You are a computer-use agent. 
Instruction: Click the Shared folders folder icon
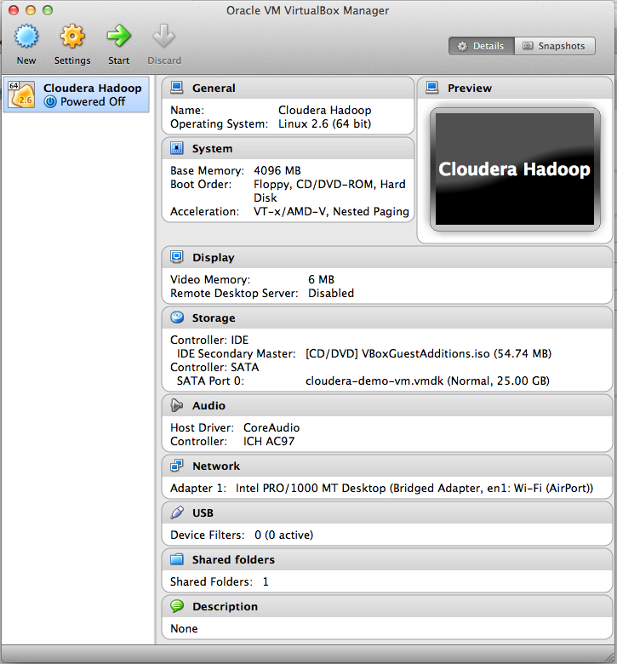click(176, 559)
